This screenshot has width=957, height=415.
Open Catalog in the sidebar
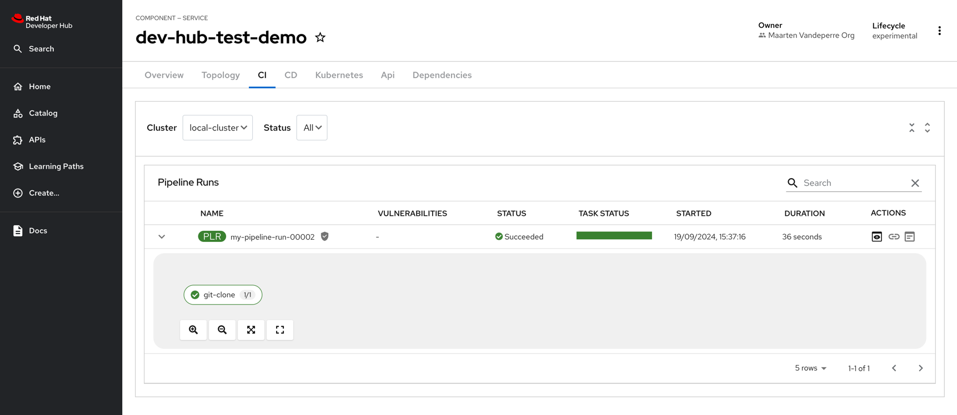43,113
